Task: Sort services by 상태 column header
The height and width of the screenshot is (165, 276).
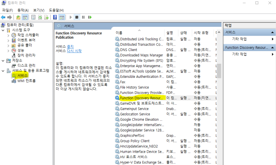Action: [x=184, y=33]
